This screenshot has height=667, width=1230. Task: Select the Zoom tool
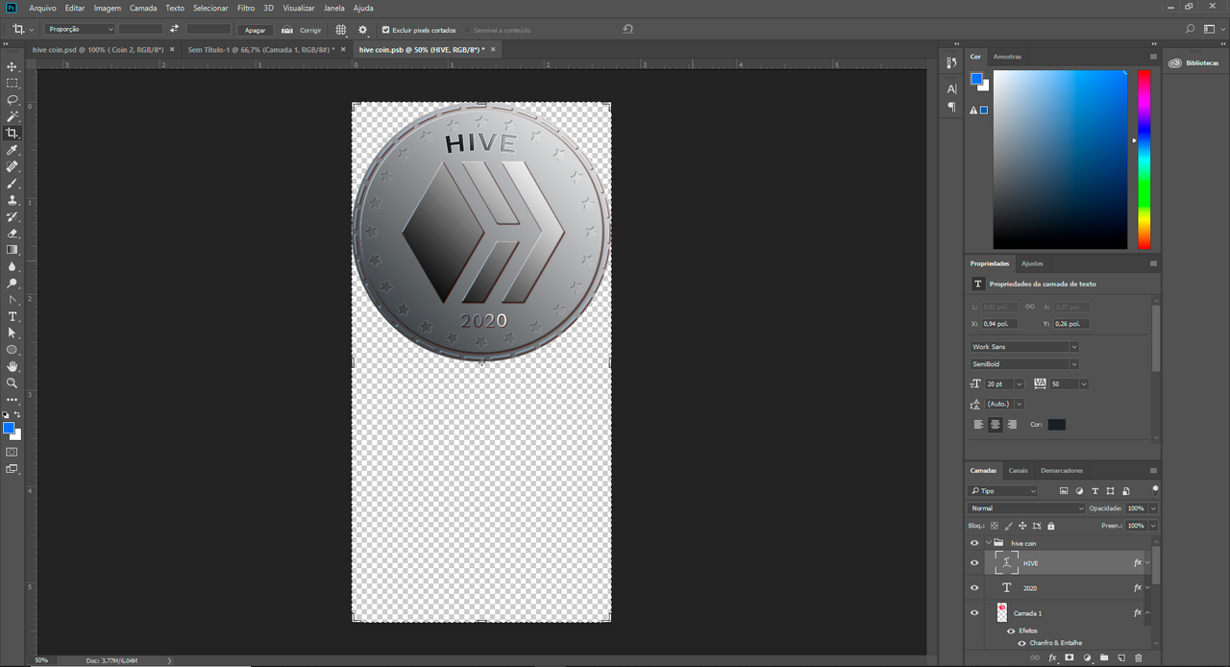point(12,382)
